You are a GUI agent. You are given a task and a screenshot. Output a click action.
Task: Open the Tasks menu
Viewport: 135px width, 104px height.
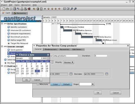click(x=17, y=5)
